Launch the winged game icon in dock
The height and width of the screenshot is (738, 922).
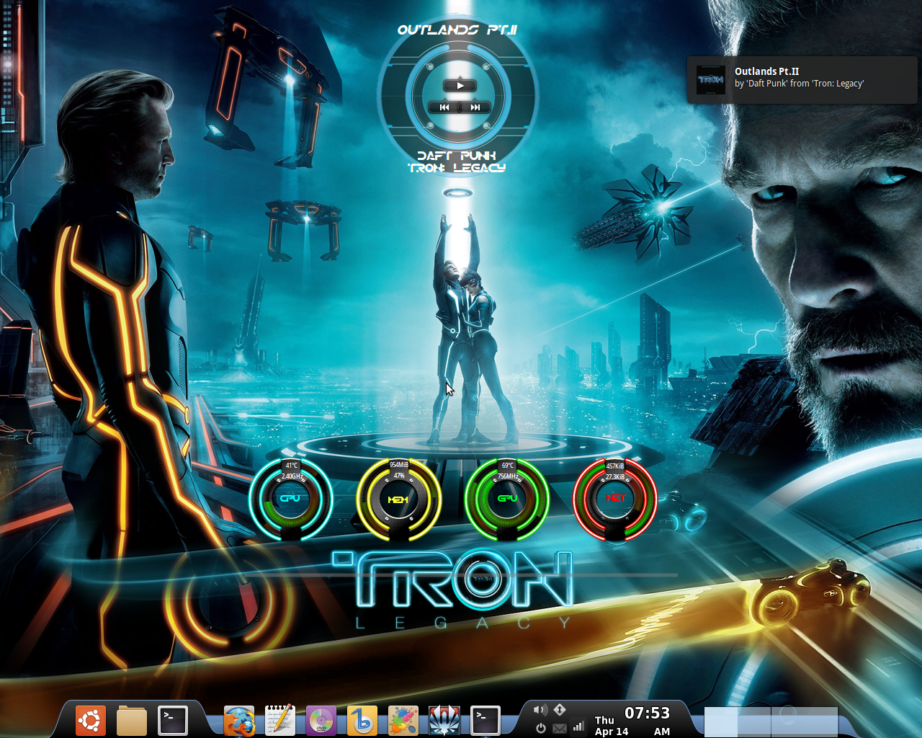click(444, 719)
